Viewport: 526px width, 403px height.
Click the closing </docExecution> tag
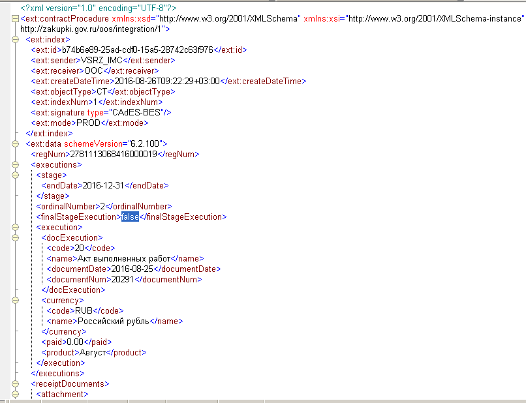point(73,290)
